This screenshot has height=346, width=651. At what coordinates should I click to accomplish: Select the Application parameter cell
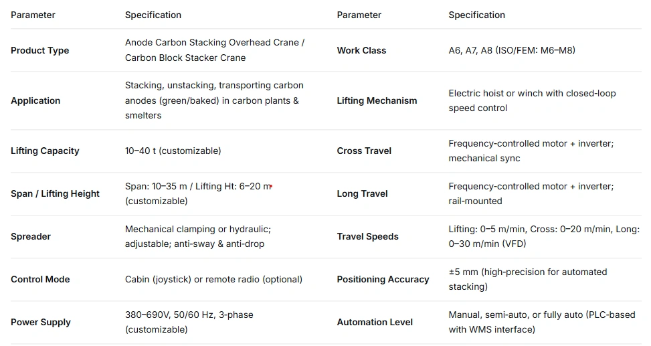[x=35, y=100]
